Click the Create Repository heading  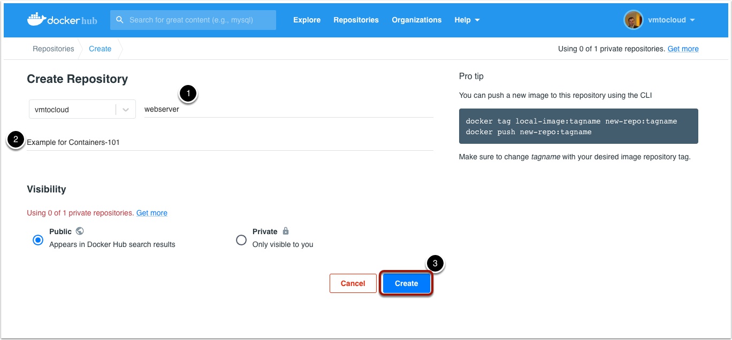click(x=78, y=79)
